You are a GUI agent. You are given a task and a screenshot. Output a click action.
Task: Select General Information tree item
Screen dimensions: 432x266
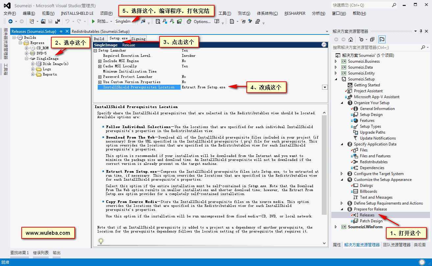coord(377,109)
